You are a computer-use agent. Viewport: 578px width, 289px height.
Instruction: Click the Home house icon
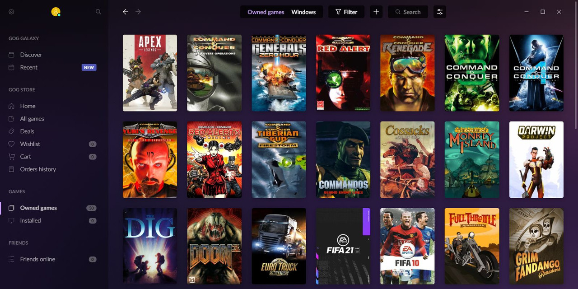click(x=12, y=106)
